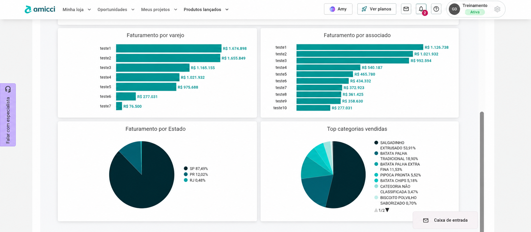This screenshot has height=232, width=531.
Task: Toggle PR legend entry in Estado chart
Action: click(x=196, y=174)
